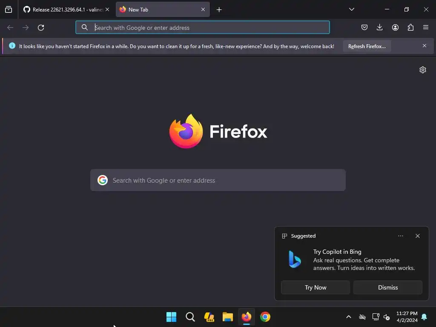The height and width of the screenshot is (327, 436).
Task: Open the Suggested notification options ellipsis
Action: (x=400, y=236)
